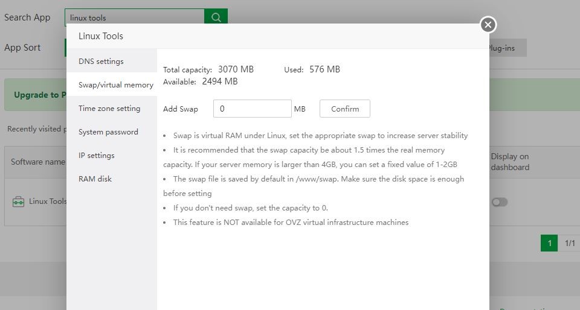Select the RAM disk tab
The width and height of the screenshot is (580, 310).
pos(95,179)
